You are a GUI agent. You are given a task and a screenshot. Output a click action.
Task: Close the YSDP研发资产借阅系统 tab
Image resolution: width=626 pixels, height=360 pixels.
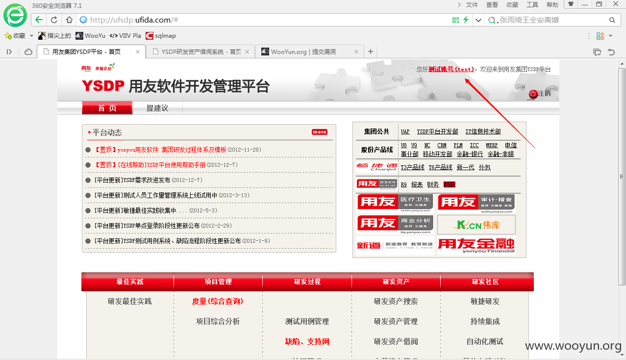(x=247, y=51)
